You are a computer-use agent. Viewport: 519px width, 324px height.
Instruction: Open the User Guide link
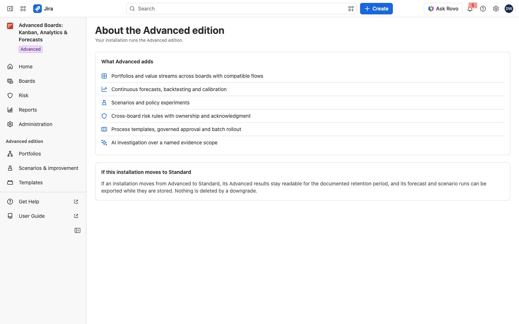(x=43, y=216)
